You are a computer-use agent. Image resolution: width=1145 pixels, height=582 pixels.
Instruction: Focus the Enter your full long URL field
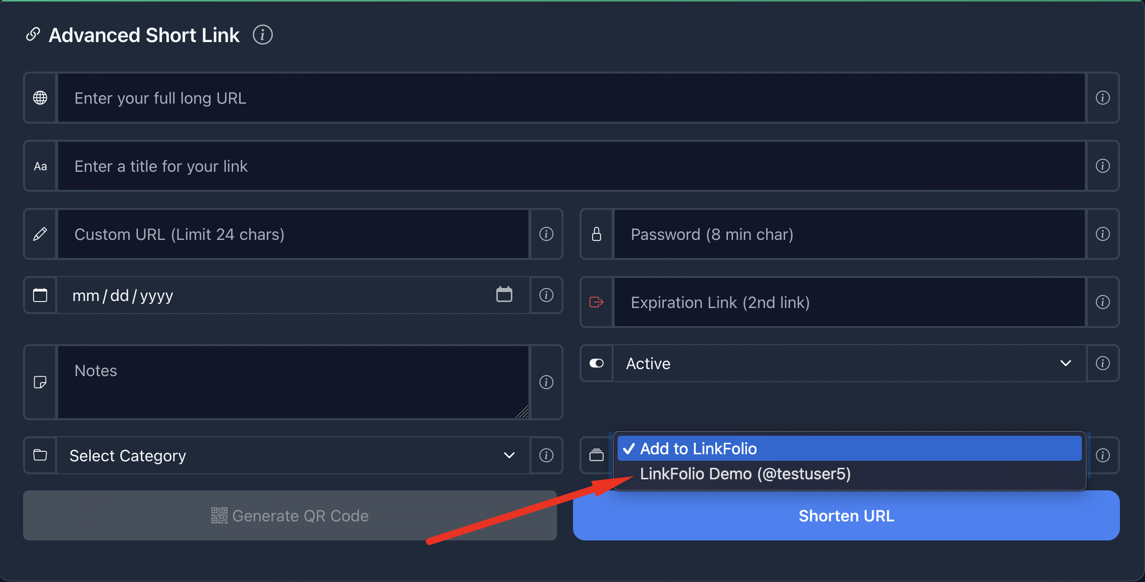571,98
